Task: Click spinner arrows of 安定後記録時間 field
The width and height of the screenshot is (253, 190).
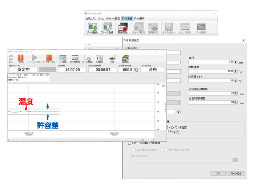Action: pyautogui.click(x=236, y=93)
